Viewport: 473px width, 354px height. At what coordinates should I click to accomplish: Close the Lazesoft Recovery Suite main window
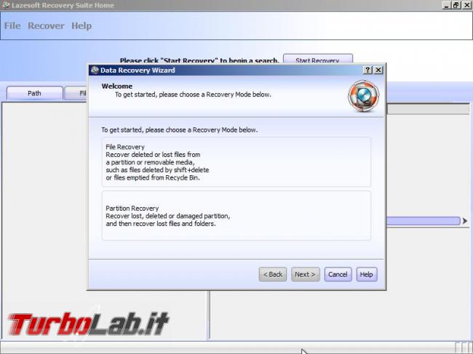466,5
